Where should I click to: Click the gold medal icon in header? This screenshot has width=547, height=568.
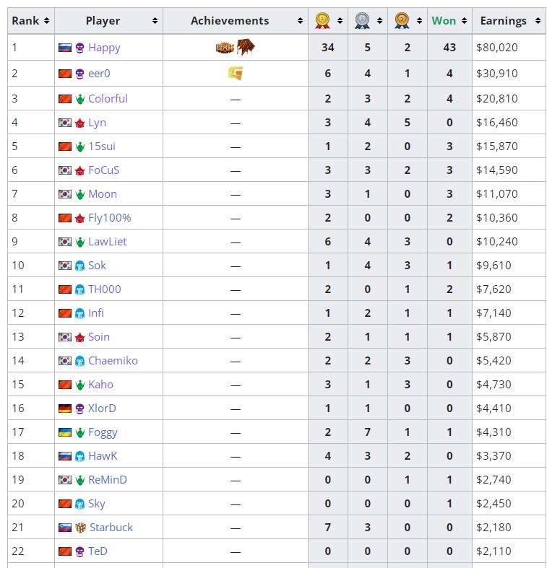pos(323,21)
